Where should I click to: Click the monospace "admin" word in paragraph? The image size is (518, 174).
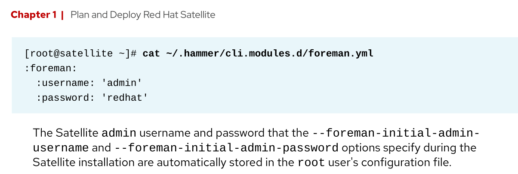(119, 133)
